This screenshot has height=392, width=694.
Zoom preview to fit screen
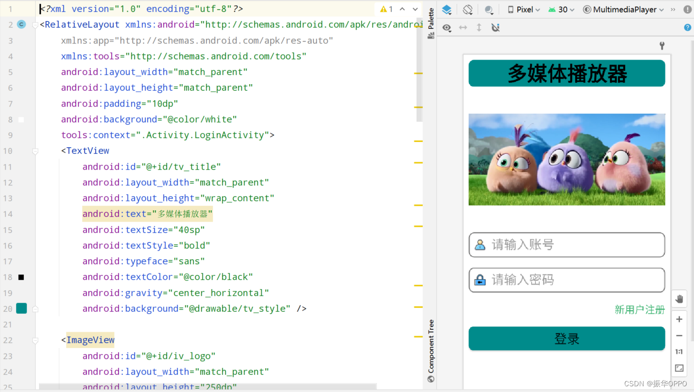[x=679, y=368]
